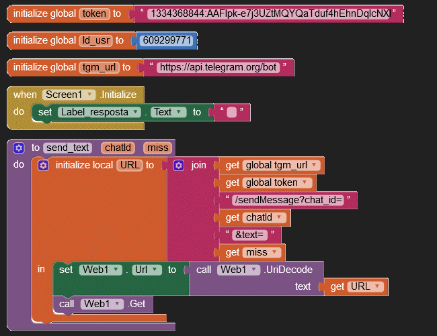
Task: Edit the token string value field
Action: point(270,13)
